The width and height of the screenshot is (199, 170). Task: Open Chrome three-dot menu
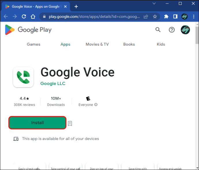(194, 16)
